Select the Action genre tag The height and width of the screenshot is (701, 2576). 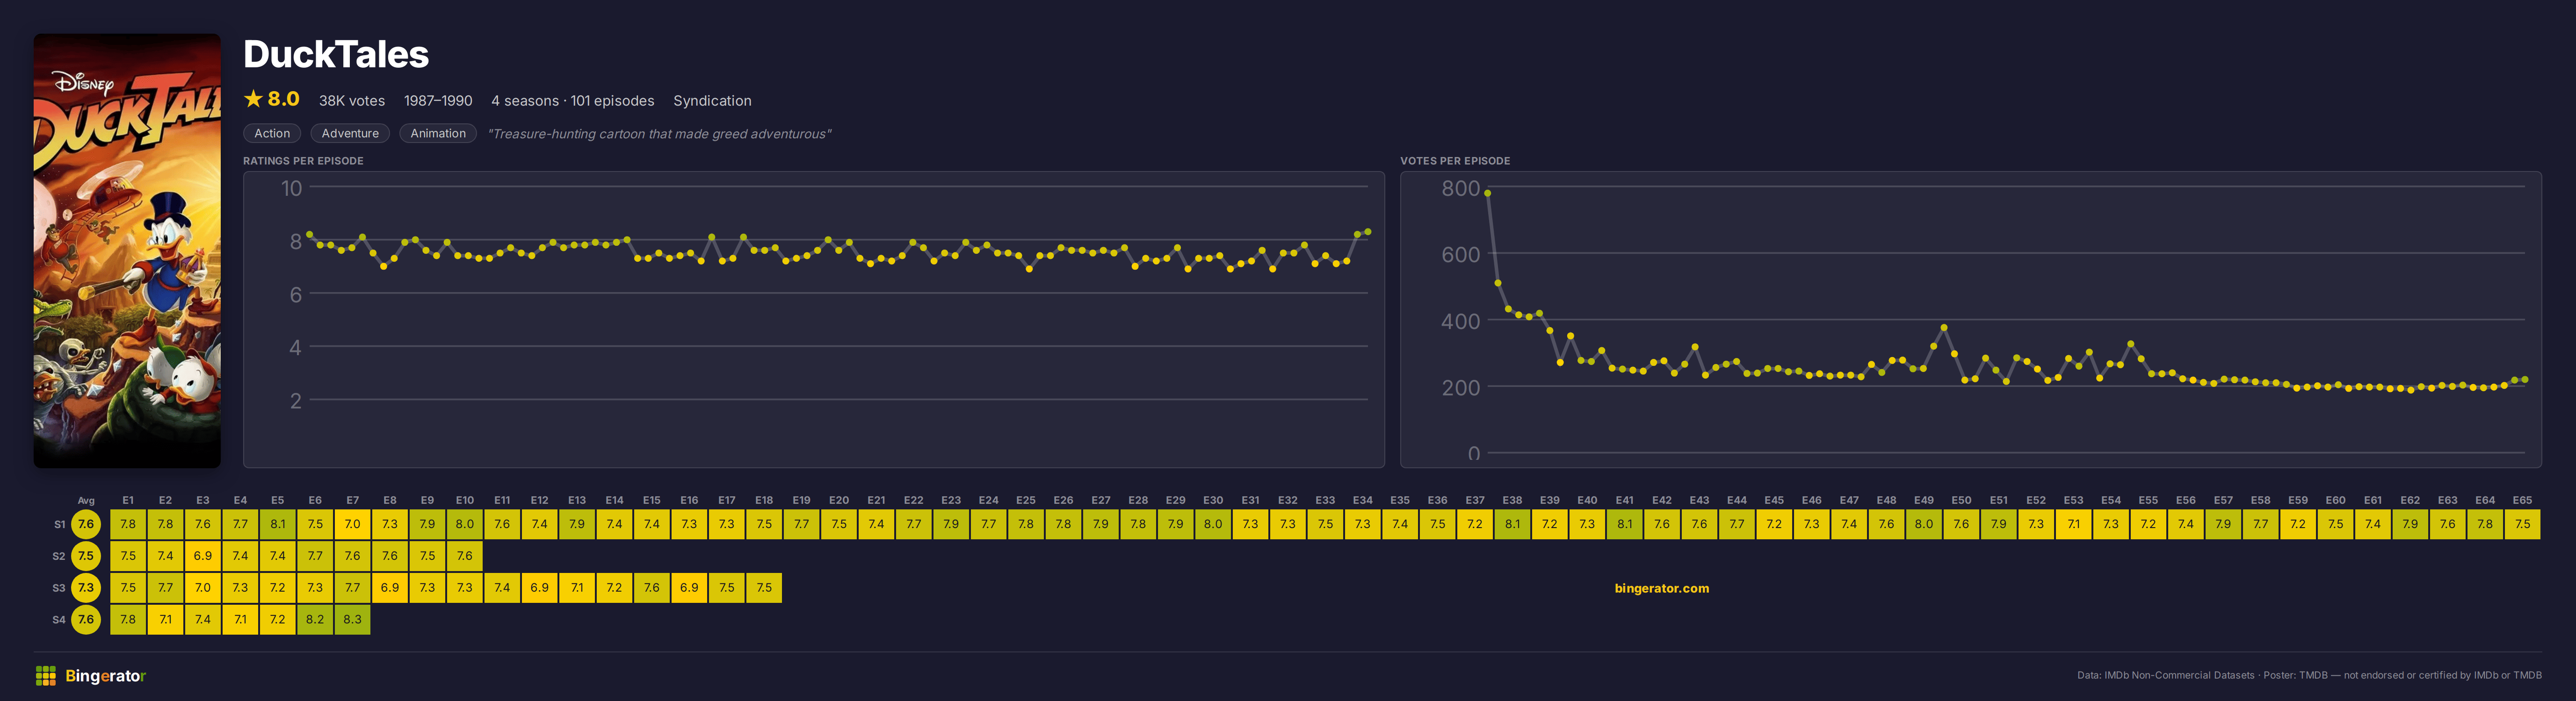(x=272, y=134)
